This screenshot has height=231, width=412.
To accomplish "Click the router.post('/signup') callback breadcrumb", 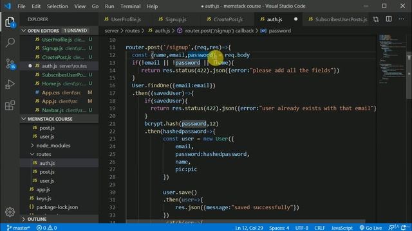I will pyautogui.click(x=216, y=31).
